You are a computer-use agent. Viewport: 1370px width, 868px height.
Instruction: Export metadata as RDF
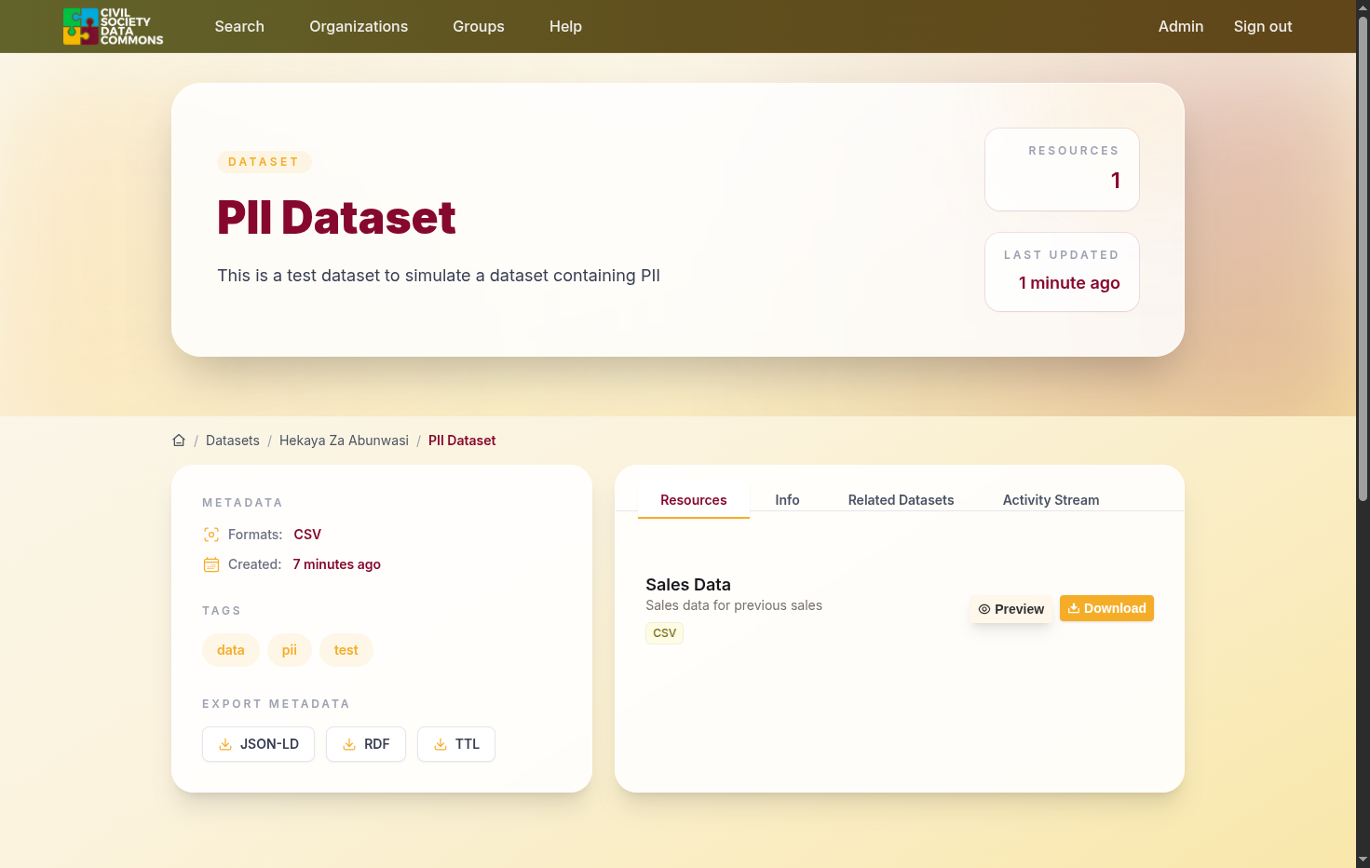(x=366, y=744)
